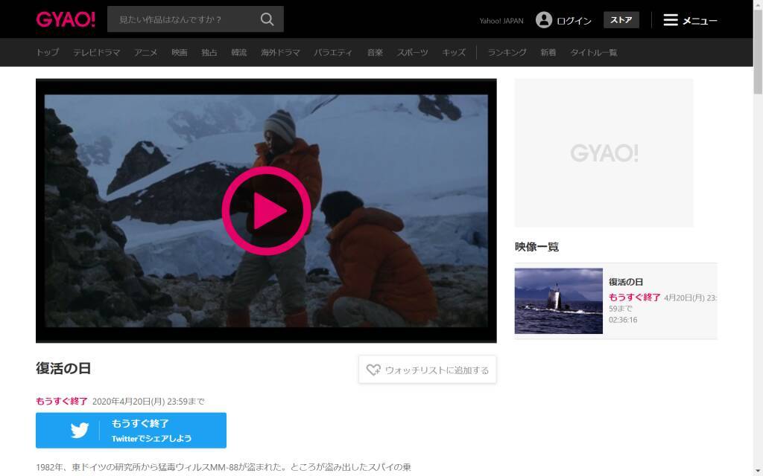Open the バラエティ category
Image resolution: width=763 pixels, height=476 pixels.
point(333,53)
